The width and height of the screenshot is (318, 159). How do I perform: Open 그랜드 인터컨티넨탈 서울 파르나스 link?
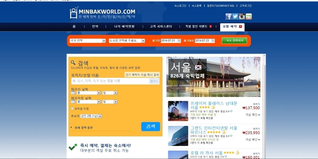[x=214, y=130]
